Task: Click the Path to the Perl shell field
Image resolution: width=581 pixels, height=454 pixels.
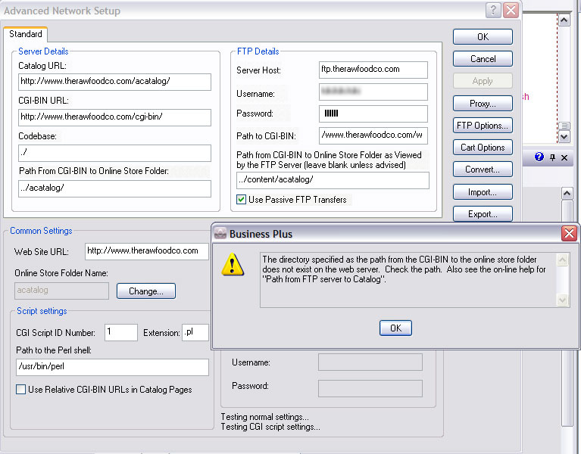Action: [x=111, y=367]
